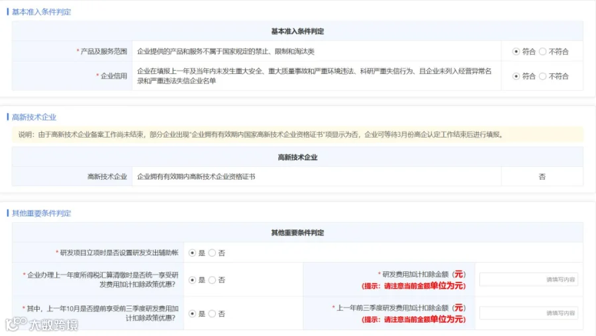The width and height of the screenshot is (596, 336).
Task: Click the text 企业提供的产品和服务不属于国家规定的禁止
Action: (226, 51)
